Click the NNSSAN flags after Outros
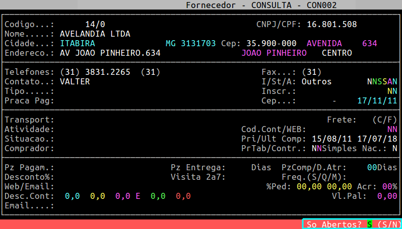The height and width of the screenshot is (229, 402). pyautogui.click(x=382, y=81)
